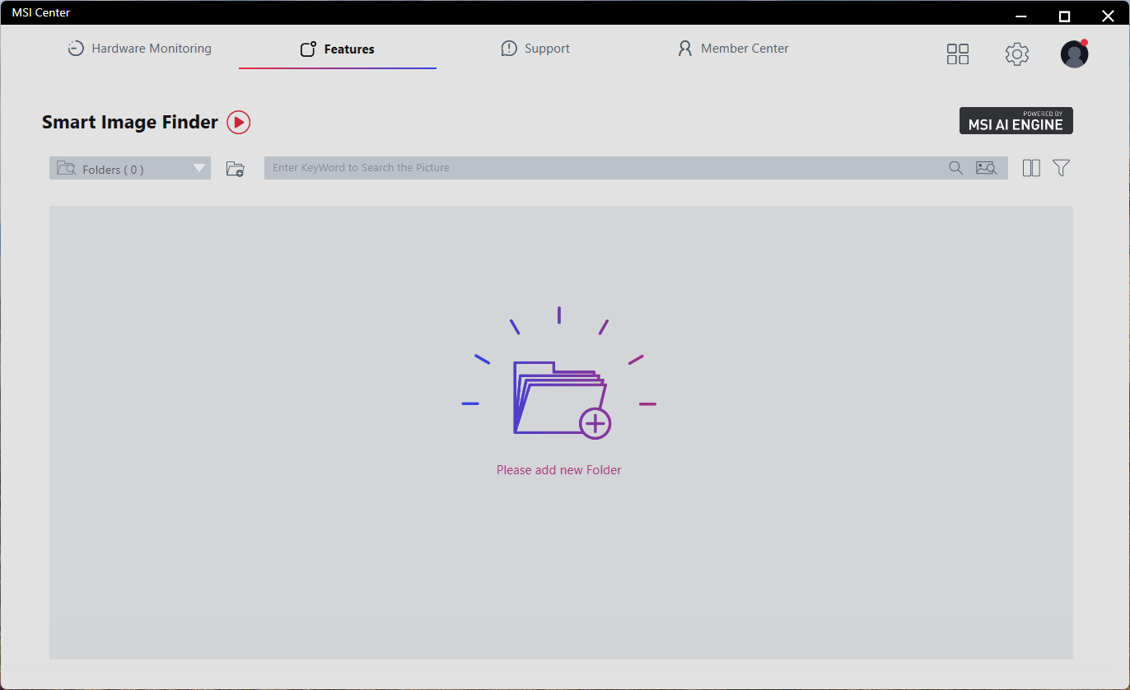Click the 'Please add new Folder' text
The height and width of the screenshot is (690, 1130).
559,470
